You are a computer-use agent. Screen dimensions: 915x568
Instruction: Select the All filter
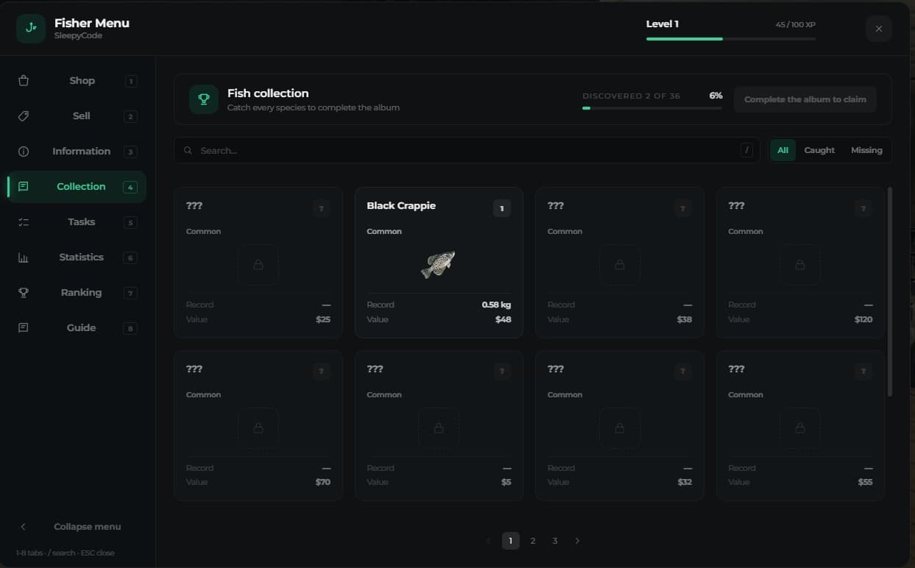coord(782,150)
